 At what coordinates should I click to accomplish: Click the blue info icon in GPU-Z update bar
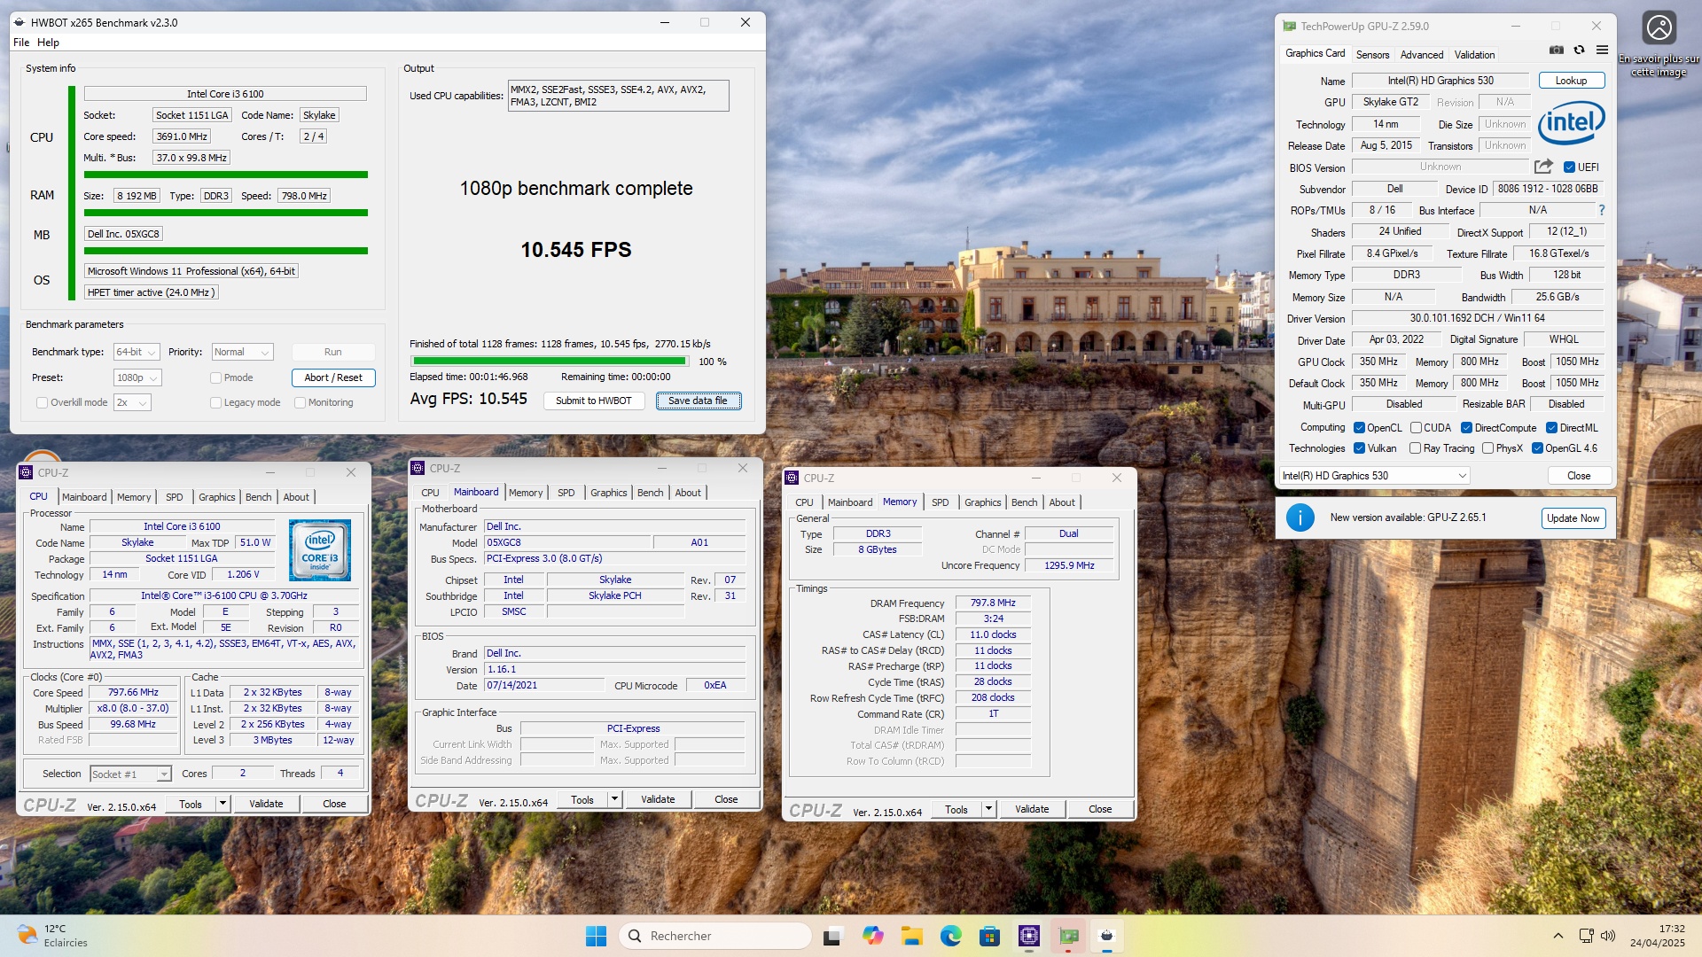[1300, 517]
